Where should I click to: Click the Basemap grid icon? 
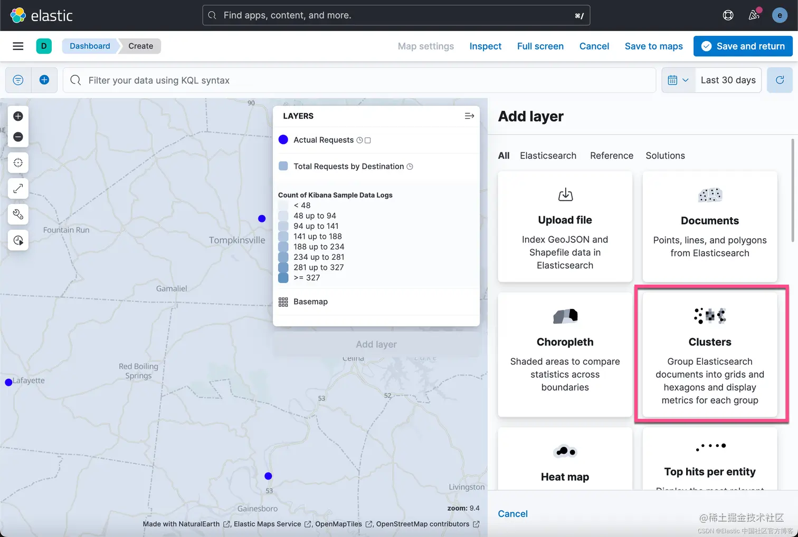[x=283, y=302]
